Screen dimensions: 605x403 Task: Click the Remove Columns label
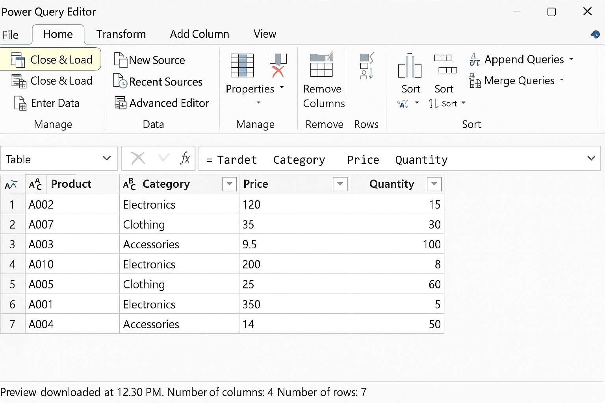point(324,96)
